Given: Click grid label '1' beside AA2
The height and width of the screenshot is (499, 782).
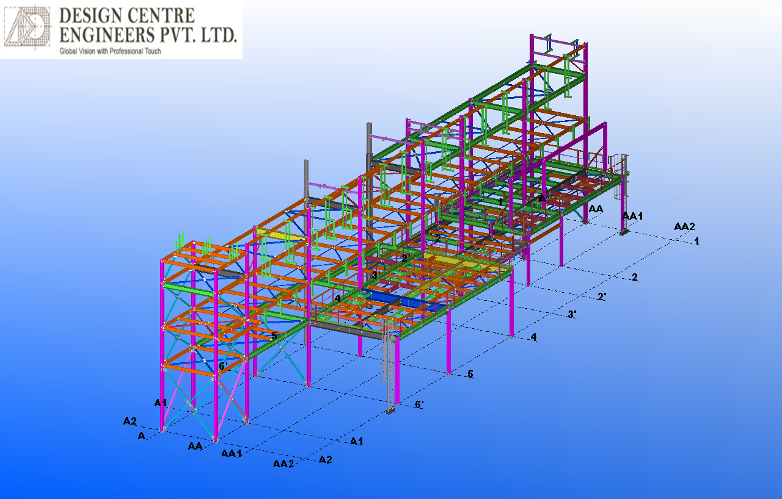Looking at the screenshot, I should [x=696, y=242].
